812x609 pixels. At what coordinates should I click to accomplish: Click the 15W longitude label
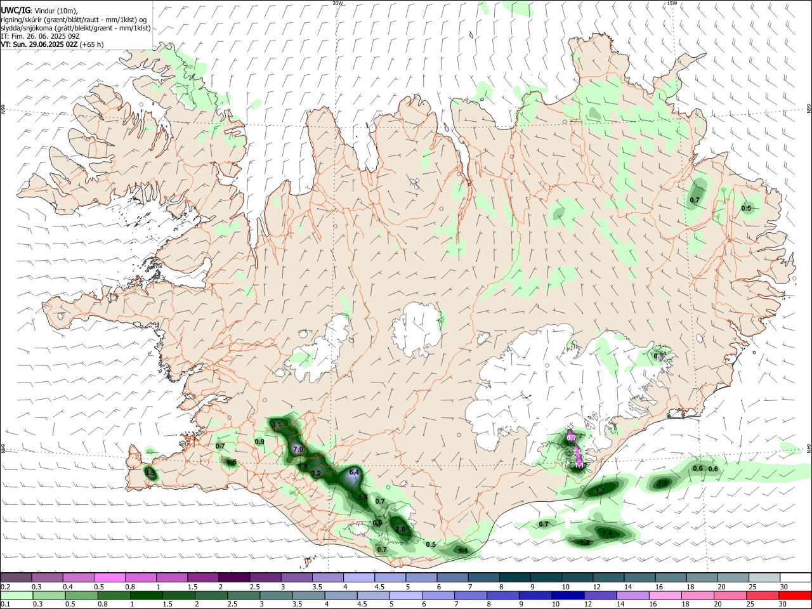(672, 3)
